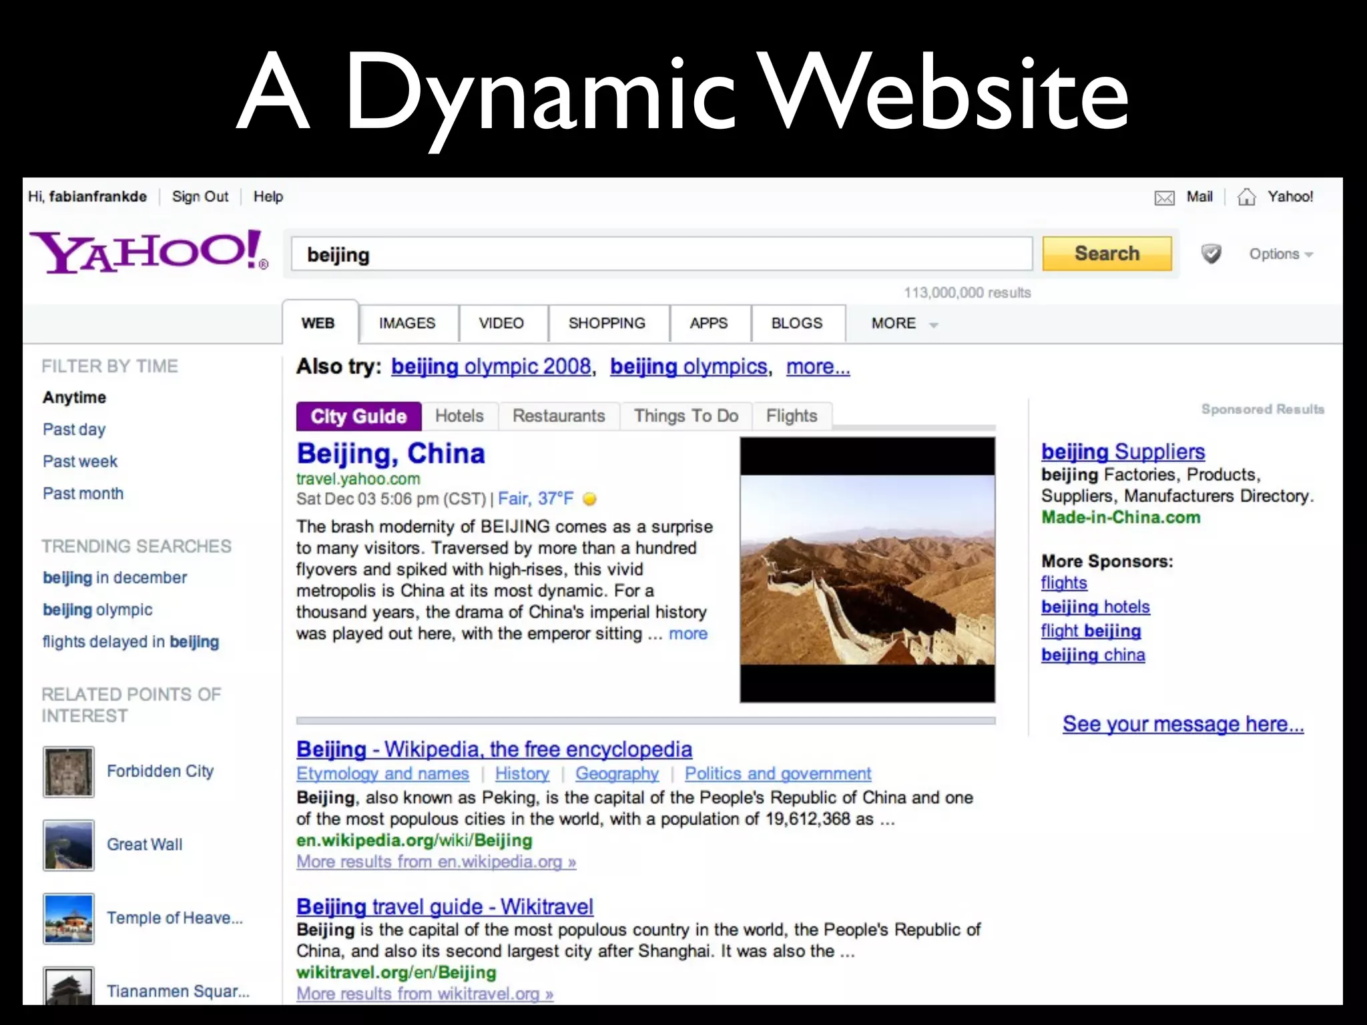Click inside the beijing search field
This screenshot has width=1367, height=1025.
pyautogui.click(x=661, y=254)
